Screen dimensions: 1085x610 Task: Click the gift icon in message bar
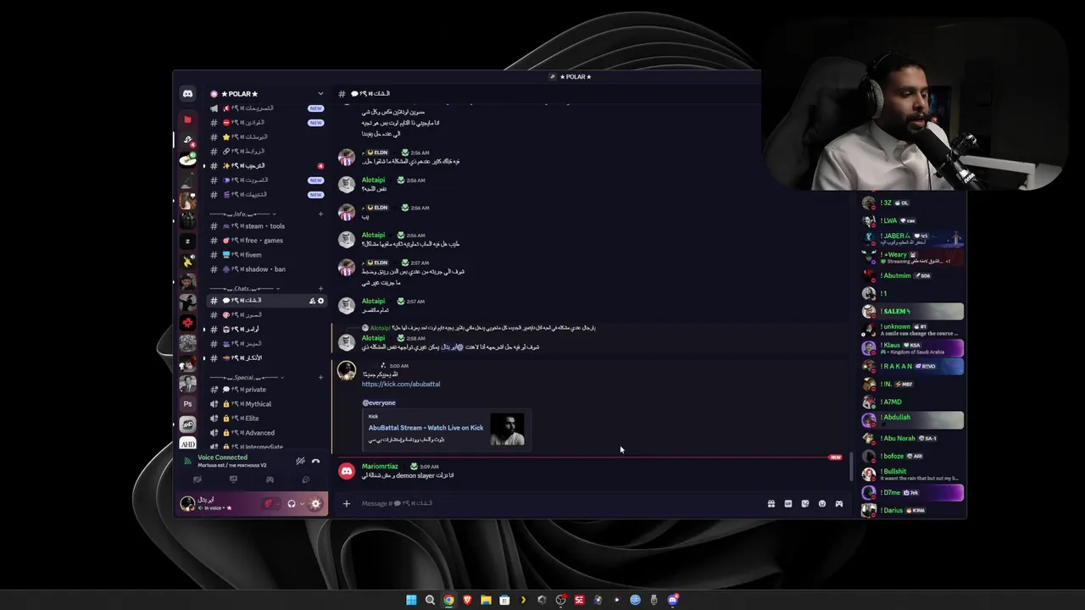[771, 503]
